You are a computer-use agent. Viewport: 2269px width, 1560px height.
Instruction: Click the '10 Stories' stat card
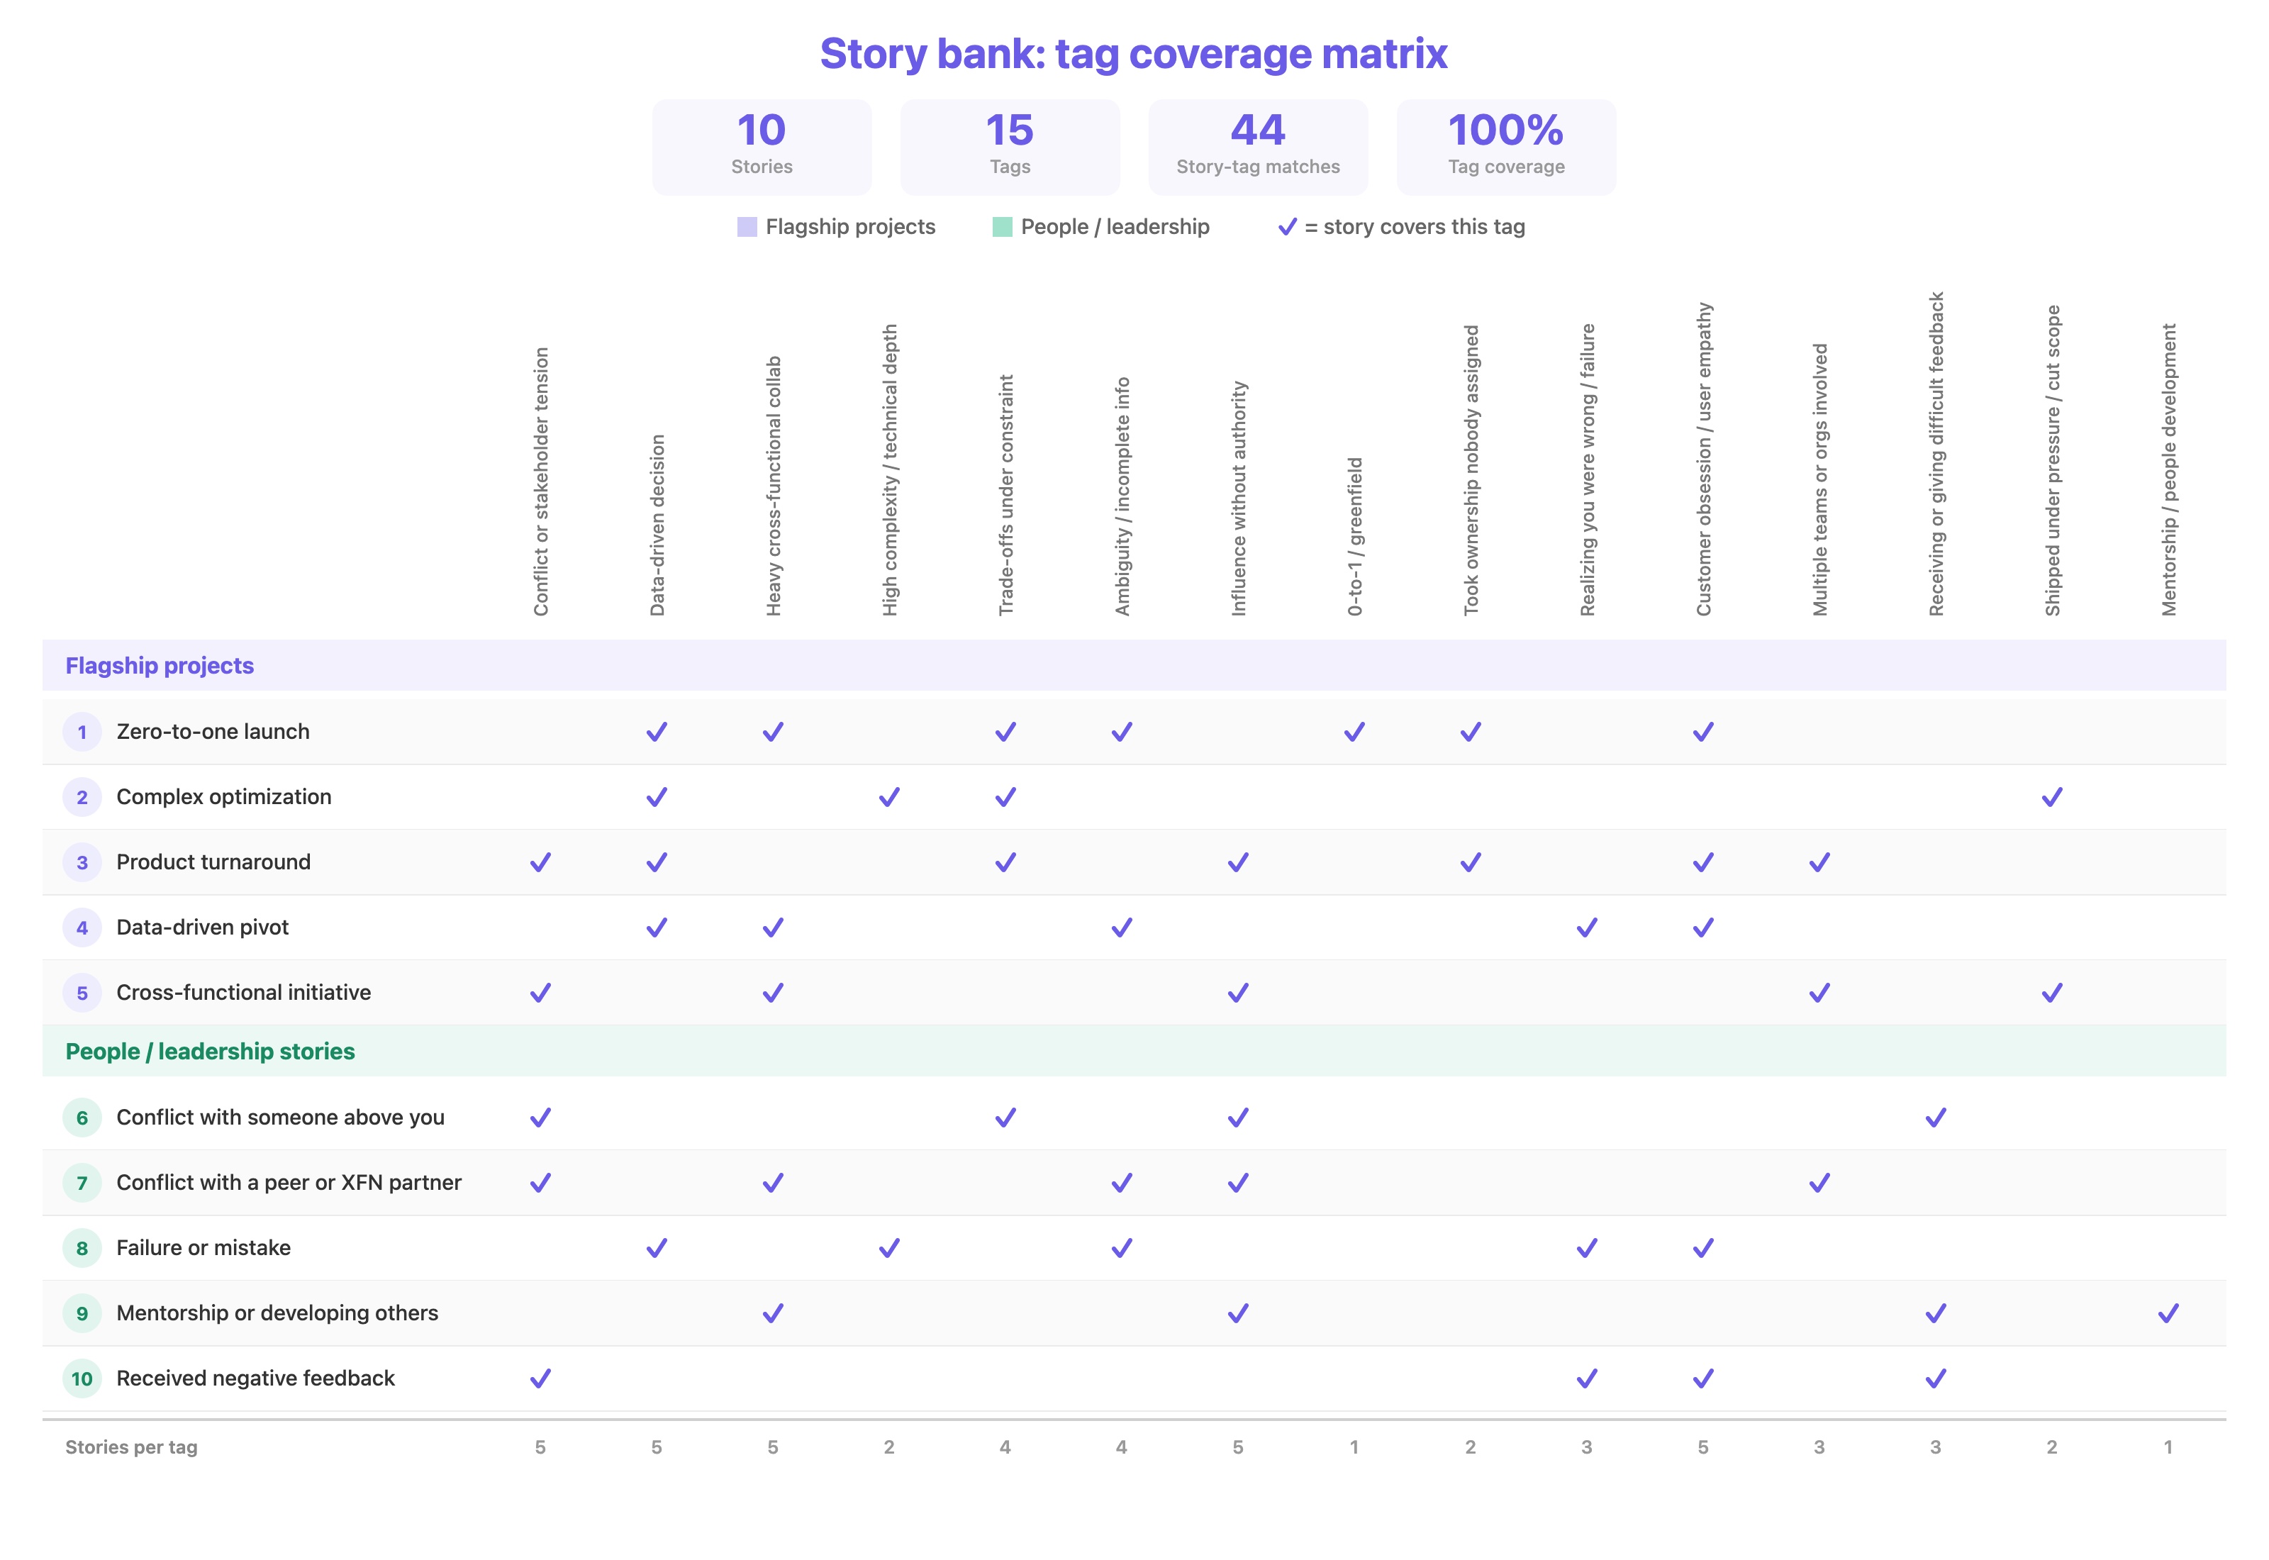tap(762, 147)
